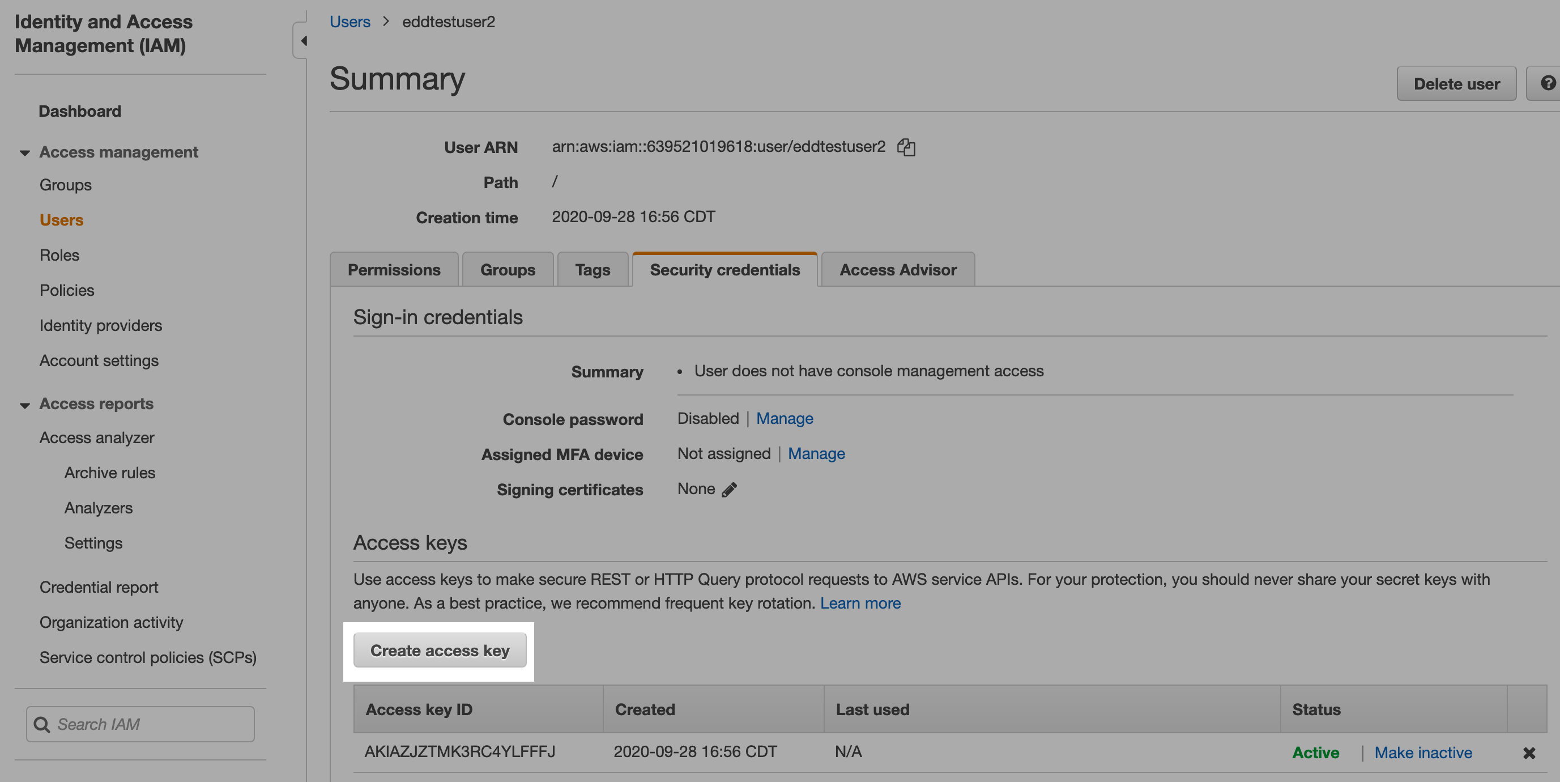Click the ARN text arn:aws:iam::639521019618:user/eddtestuser2

(718, 147)
